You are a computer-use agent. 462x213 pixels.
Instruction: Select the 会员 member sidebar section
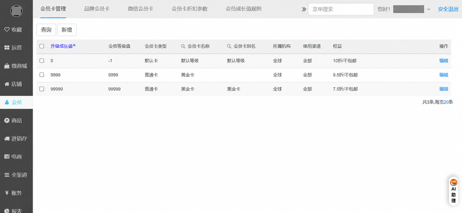(x=16, y=102)
